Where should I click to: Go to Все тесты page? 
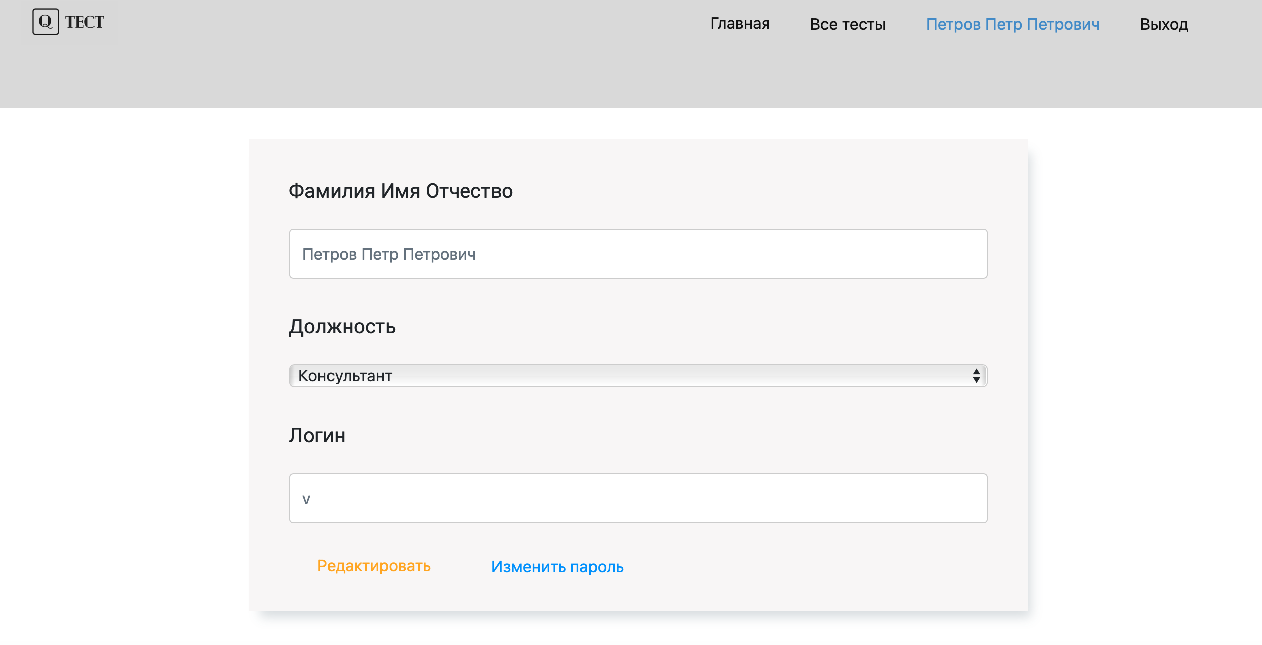click(848, 24)
